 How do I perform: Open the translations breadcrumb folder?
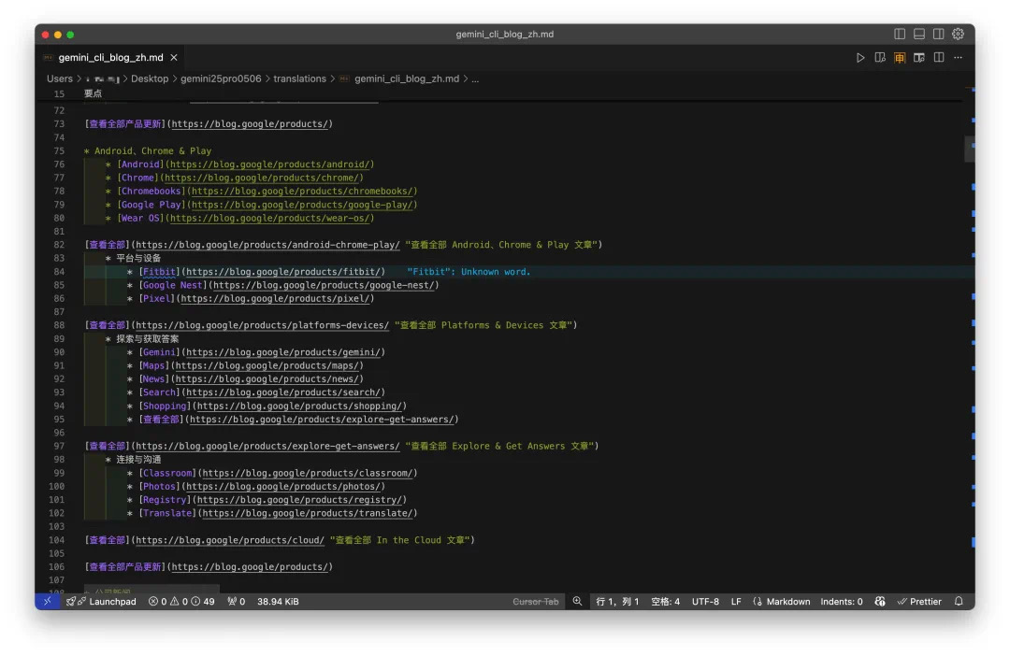(x=299, y=78)
